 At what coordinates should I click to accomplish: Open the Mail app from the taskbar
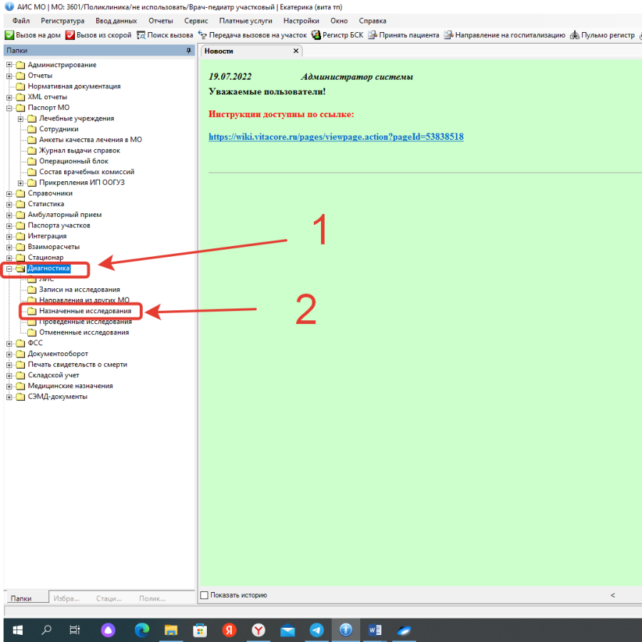pos(287,630)
